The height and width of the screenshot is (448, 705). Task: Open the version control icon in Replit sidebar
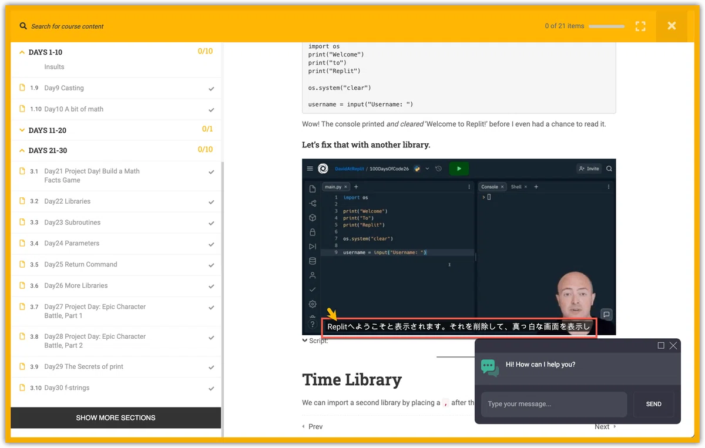(x=313, y=203)
